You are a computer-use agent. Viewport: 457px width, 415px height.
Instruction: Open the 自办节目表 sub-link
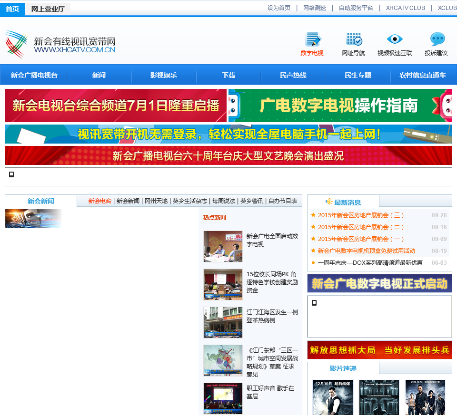point(283,201)
